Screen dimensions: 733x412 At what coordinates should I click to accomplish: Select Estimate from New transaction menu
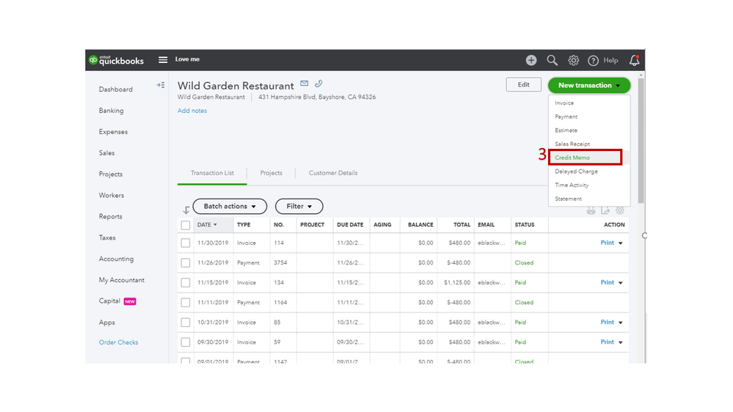coord(566,130)
